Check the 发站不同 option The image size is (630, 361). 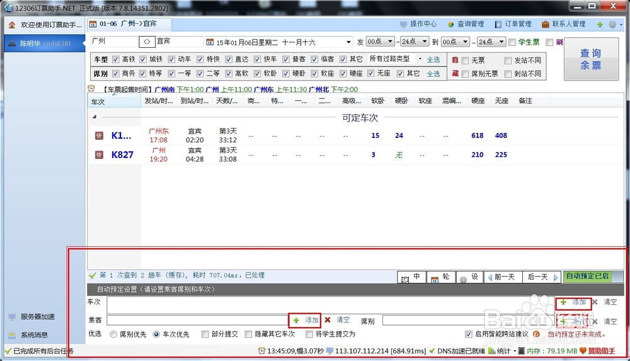pyautogui.click(x=508, y=60)
